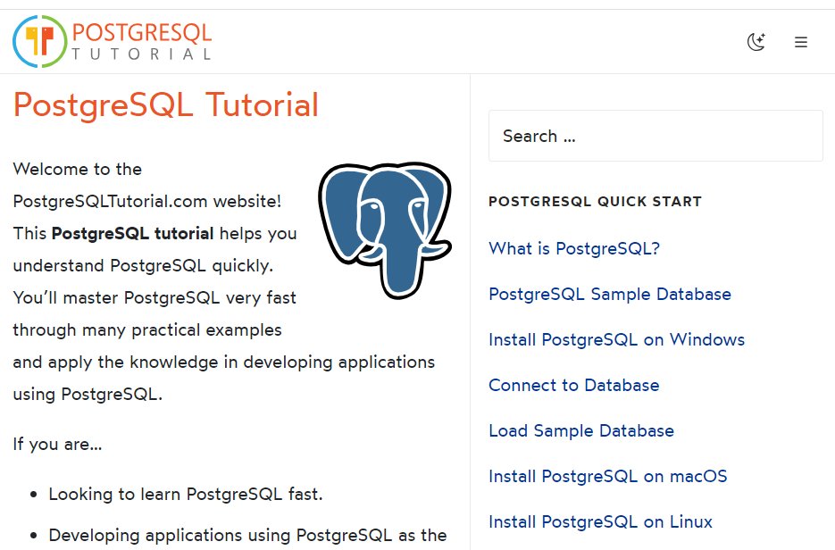Click the PostgreSQL Tutorial site logo

(x=113, y=42)
